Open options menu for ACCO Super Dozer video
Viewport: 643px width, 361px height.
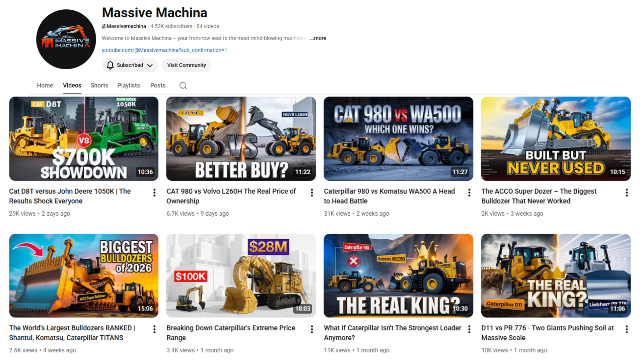627,193
